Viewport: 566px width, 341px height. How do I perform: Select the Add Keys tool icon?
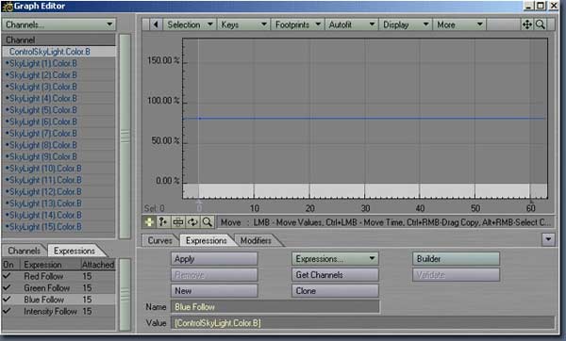point(163,222)
